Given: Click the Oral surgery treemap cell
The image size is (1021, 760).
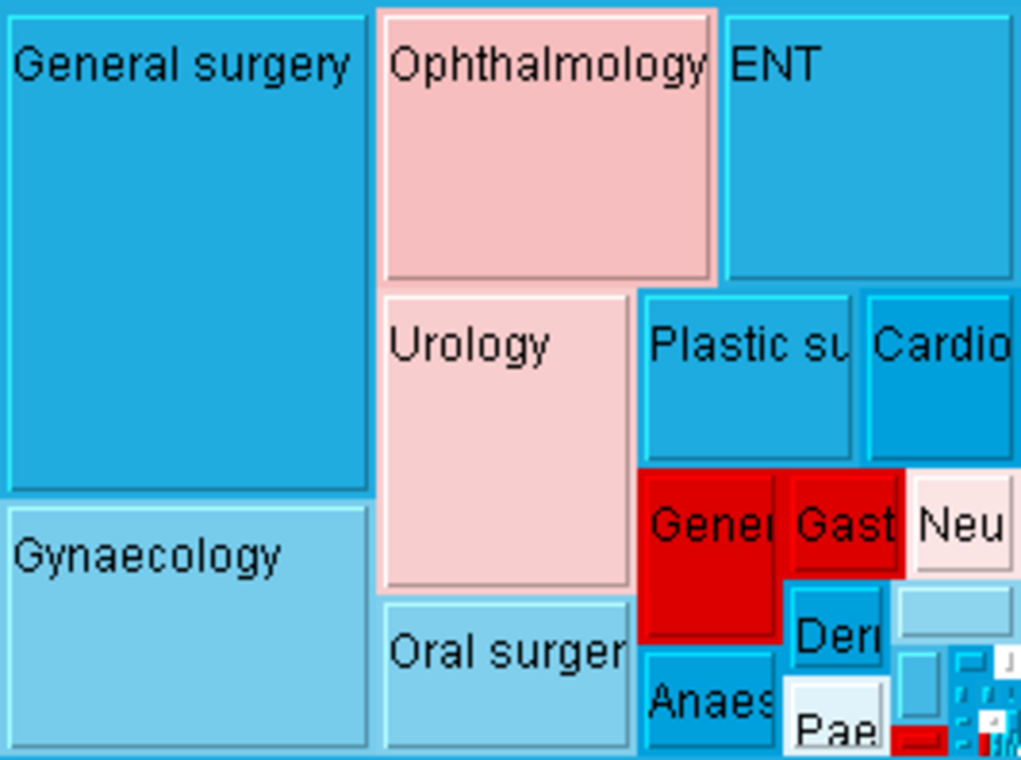Looking at the screenshot, I should pyautogui.click(x=506, y=675).
